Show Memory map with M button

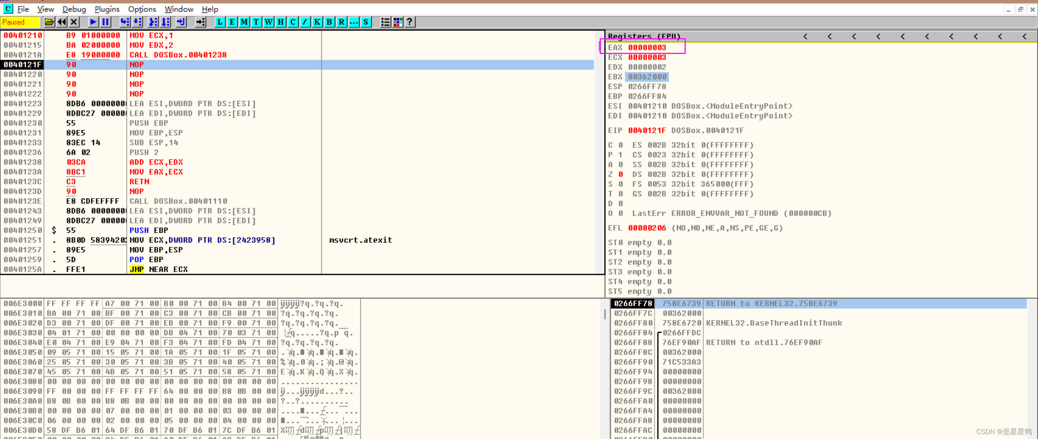coord(244,22)
